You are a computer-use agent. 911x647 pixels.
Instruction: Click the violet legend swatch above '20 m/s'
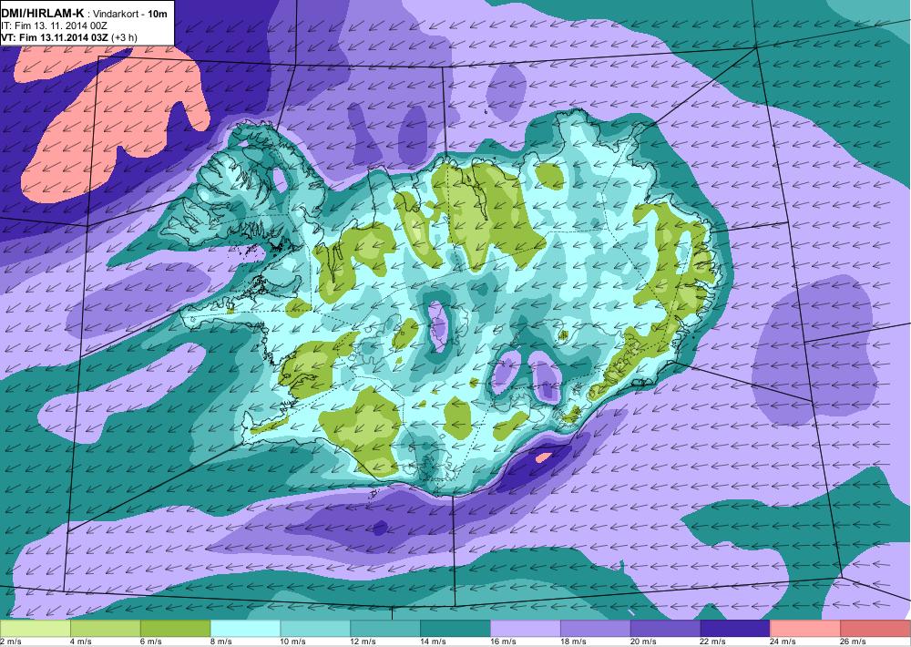pos(666,629)
